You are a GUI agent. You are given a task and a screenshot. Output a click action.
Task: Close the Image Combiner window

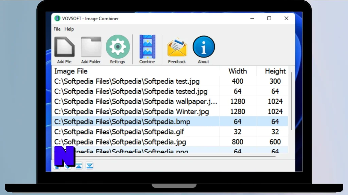[286, 18]
